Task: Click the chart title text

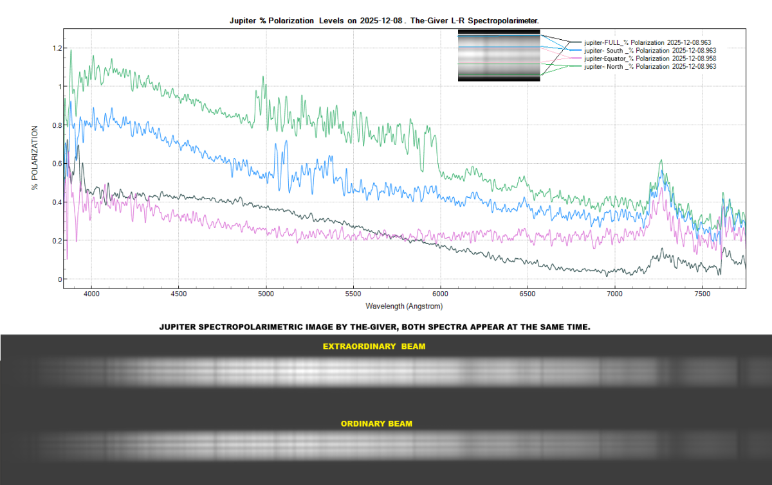Action: pyautogui.click(x=384, y=21)
